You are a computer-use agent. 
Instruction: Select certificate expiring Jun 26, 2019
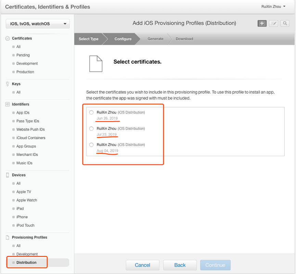91,112
